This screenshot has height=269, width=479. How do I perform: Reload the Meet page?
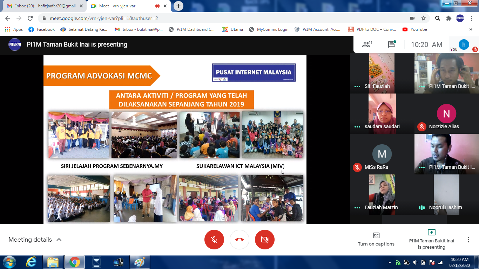tap(30, 18)
